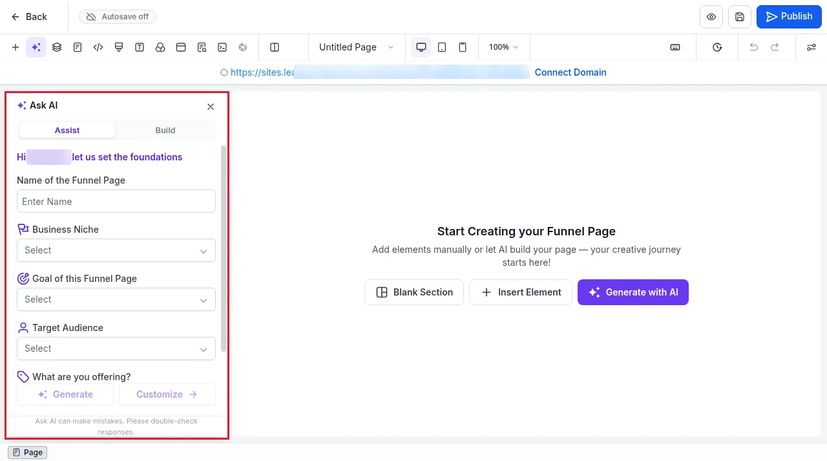Image resolution: width=827 pixels, height=461 pixels.
Task: Click the Publish button
Action: click(789, 17)
